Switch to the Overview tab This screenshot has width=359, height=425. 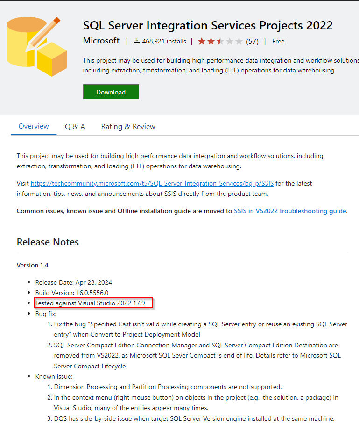tap(34, 126)
